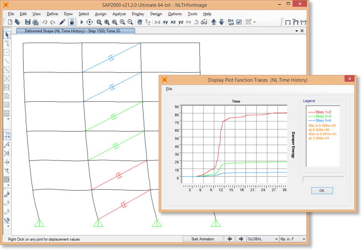362x250 pixels.
Task: Click the pencil edit icon
Action: 63,22
